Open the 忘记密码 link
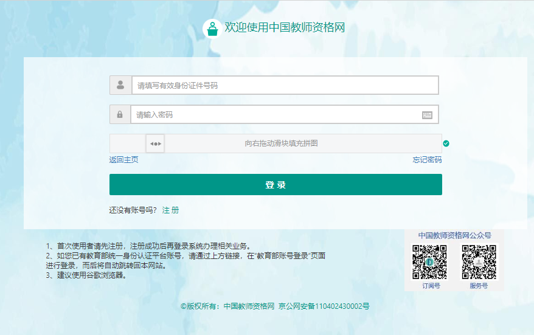Screen dimensions: 534x335 [427, 160]
